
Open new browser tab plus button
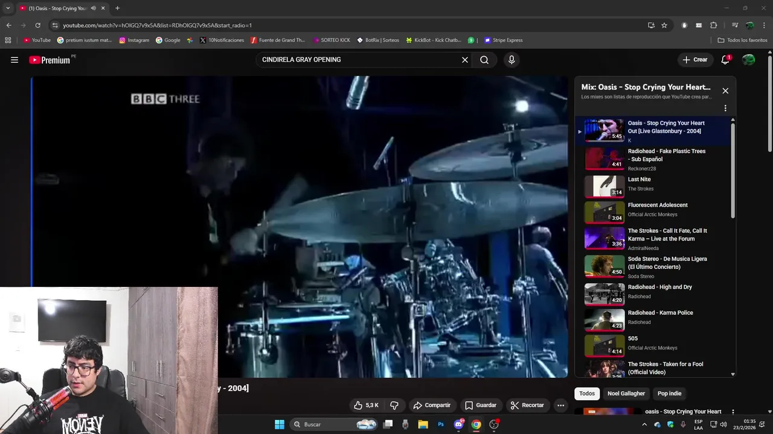click(117, 8)
